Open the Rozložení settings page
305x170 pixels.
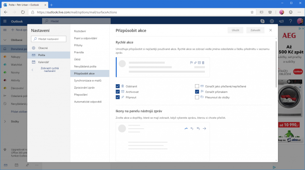click(x=90, y=31)
